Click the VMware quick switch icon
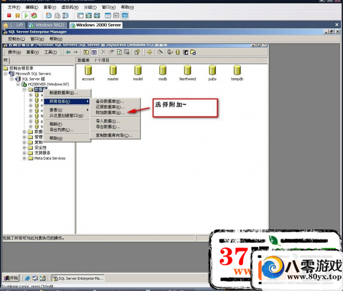The image size is (343, 291). coord(89,16)
